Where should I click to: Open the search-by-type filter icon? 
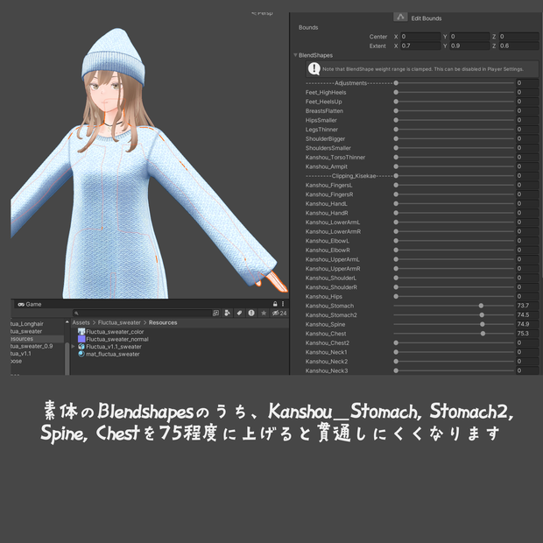[227, 313]
